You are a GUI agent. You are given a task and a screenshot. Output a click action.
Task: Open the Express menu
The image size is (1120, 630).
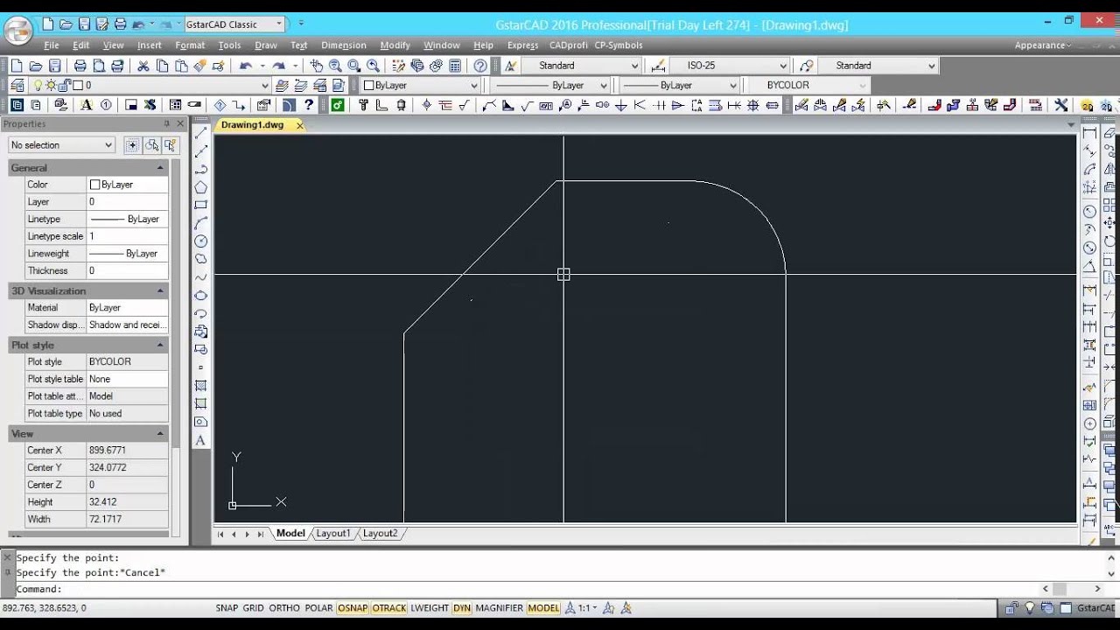[x=523, y=45]
